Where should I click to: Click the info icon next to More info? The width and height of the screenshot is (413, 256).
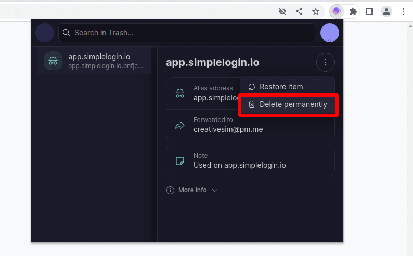tap(170, 190)
